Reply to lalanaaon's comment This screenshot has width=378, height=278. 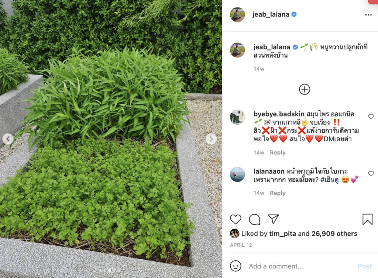278,193
